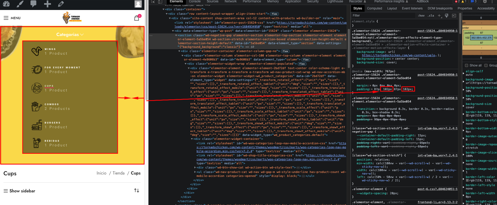The height and width of the screenshot is (205, 497).
Task: Click the box model content size 362.984×452.375
Action: click(482, 38)
